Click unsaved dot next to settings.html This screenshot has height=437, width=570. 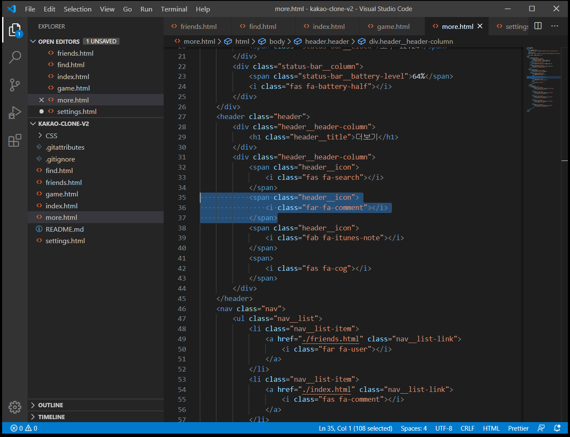point(41,111)
